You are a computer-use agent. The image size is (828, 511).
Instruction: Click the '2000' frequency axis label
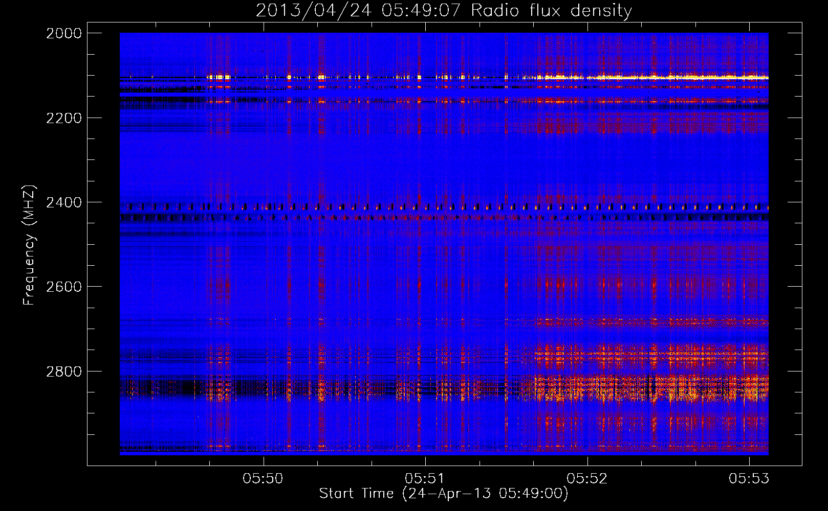coord(64,33)
